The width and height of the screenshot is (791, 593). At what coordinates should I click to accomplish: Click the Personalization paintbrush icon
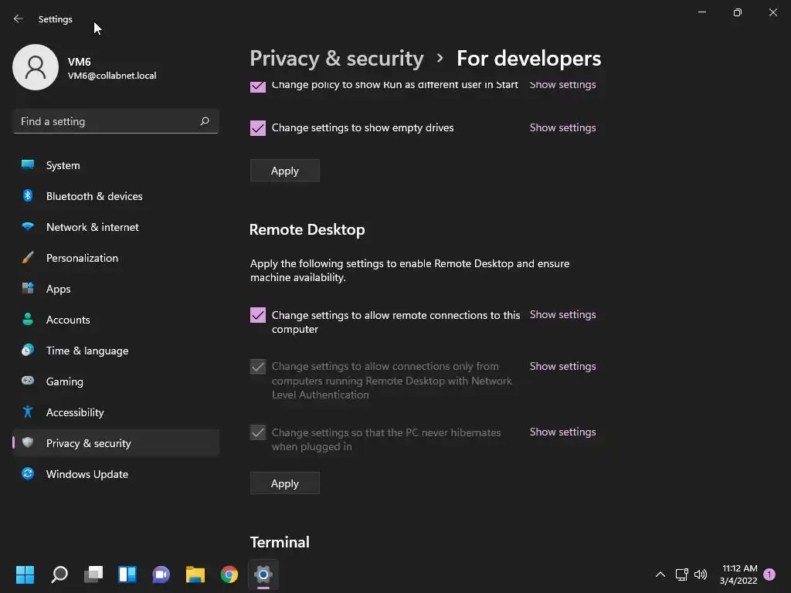pyautogui.click(x=28, y=258)
